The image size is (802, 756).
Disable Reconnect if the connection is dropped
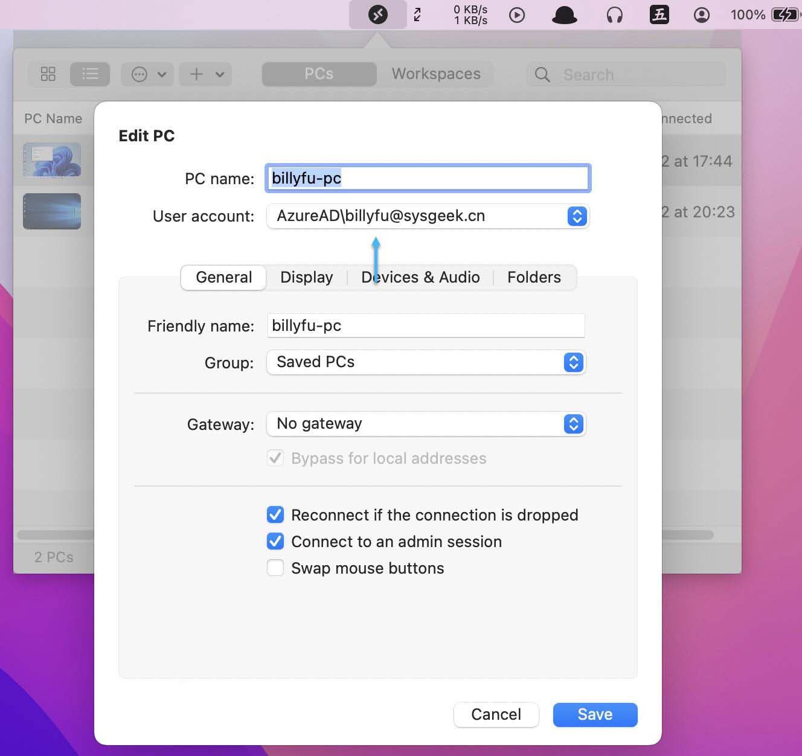coord(275,514)
